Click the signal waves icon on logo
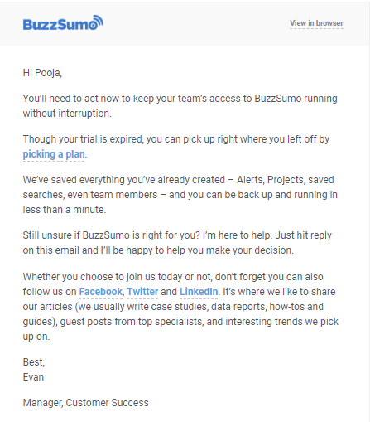Viewport: 370px width, 422px height. [99, 22]
